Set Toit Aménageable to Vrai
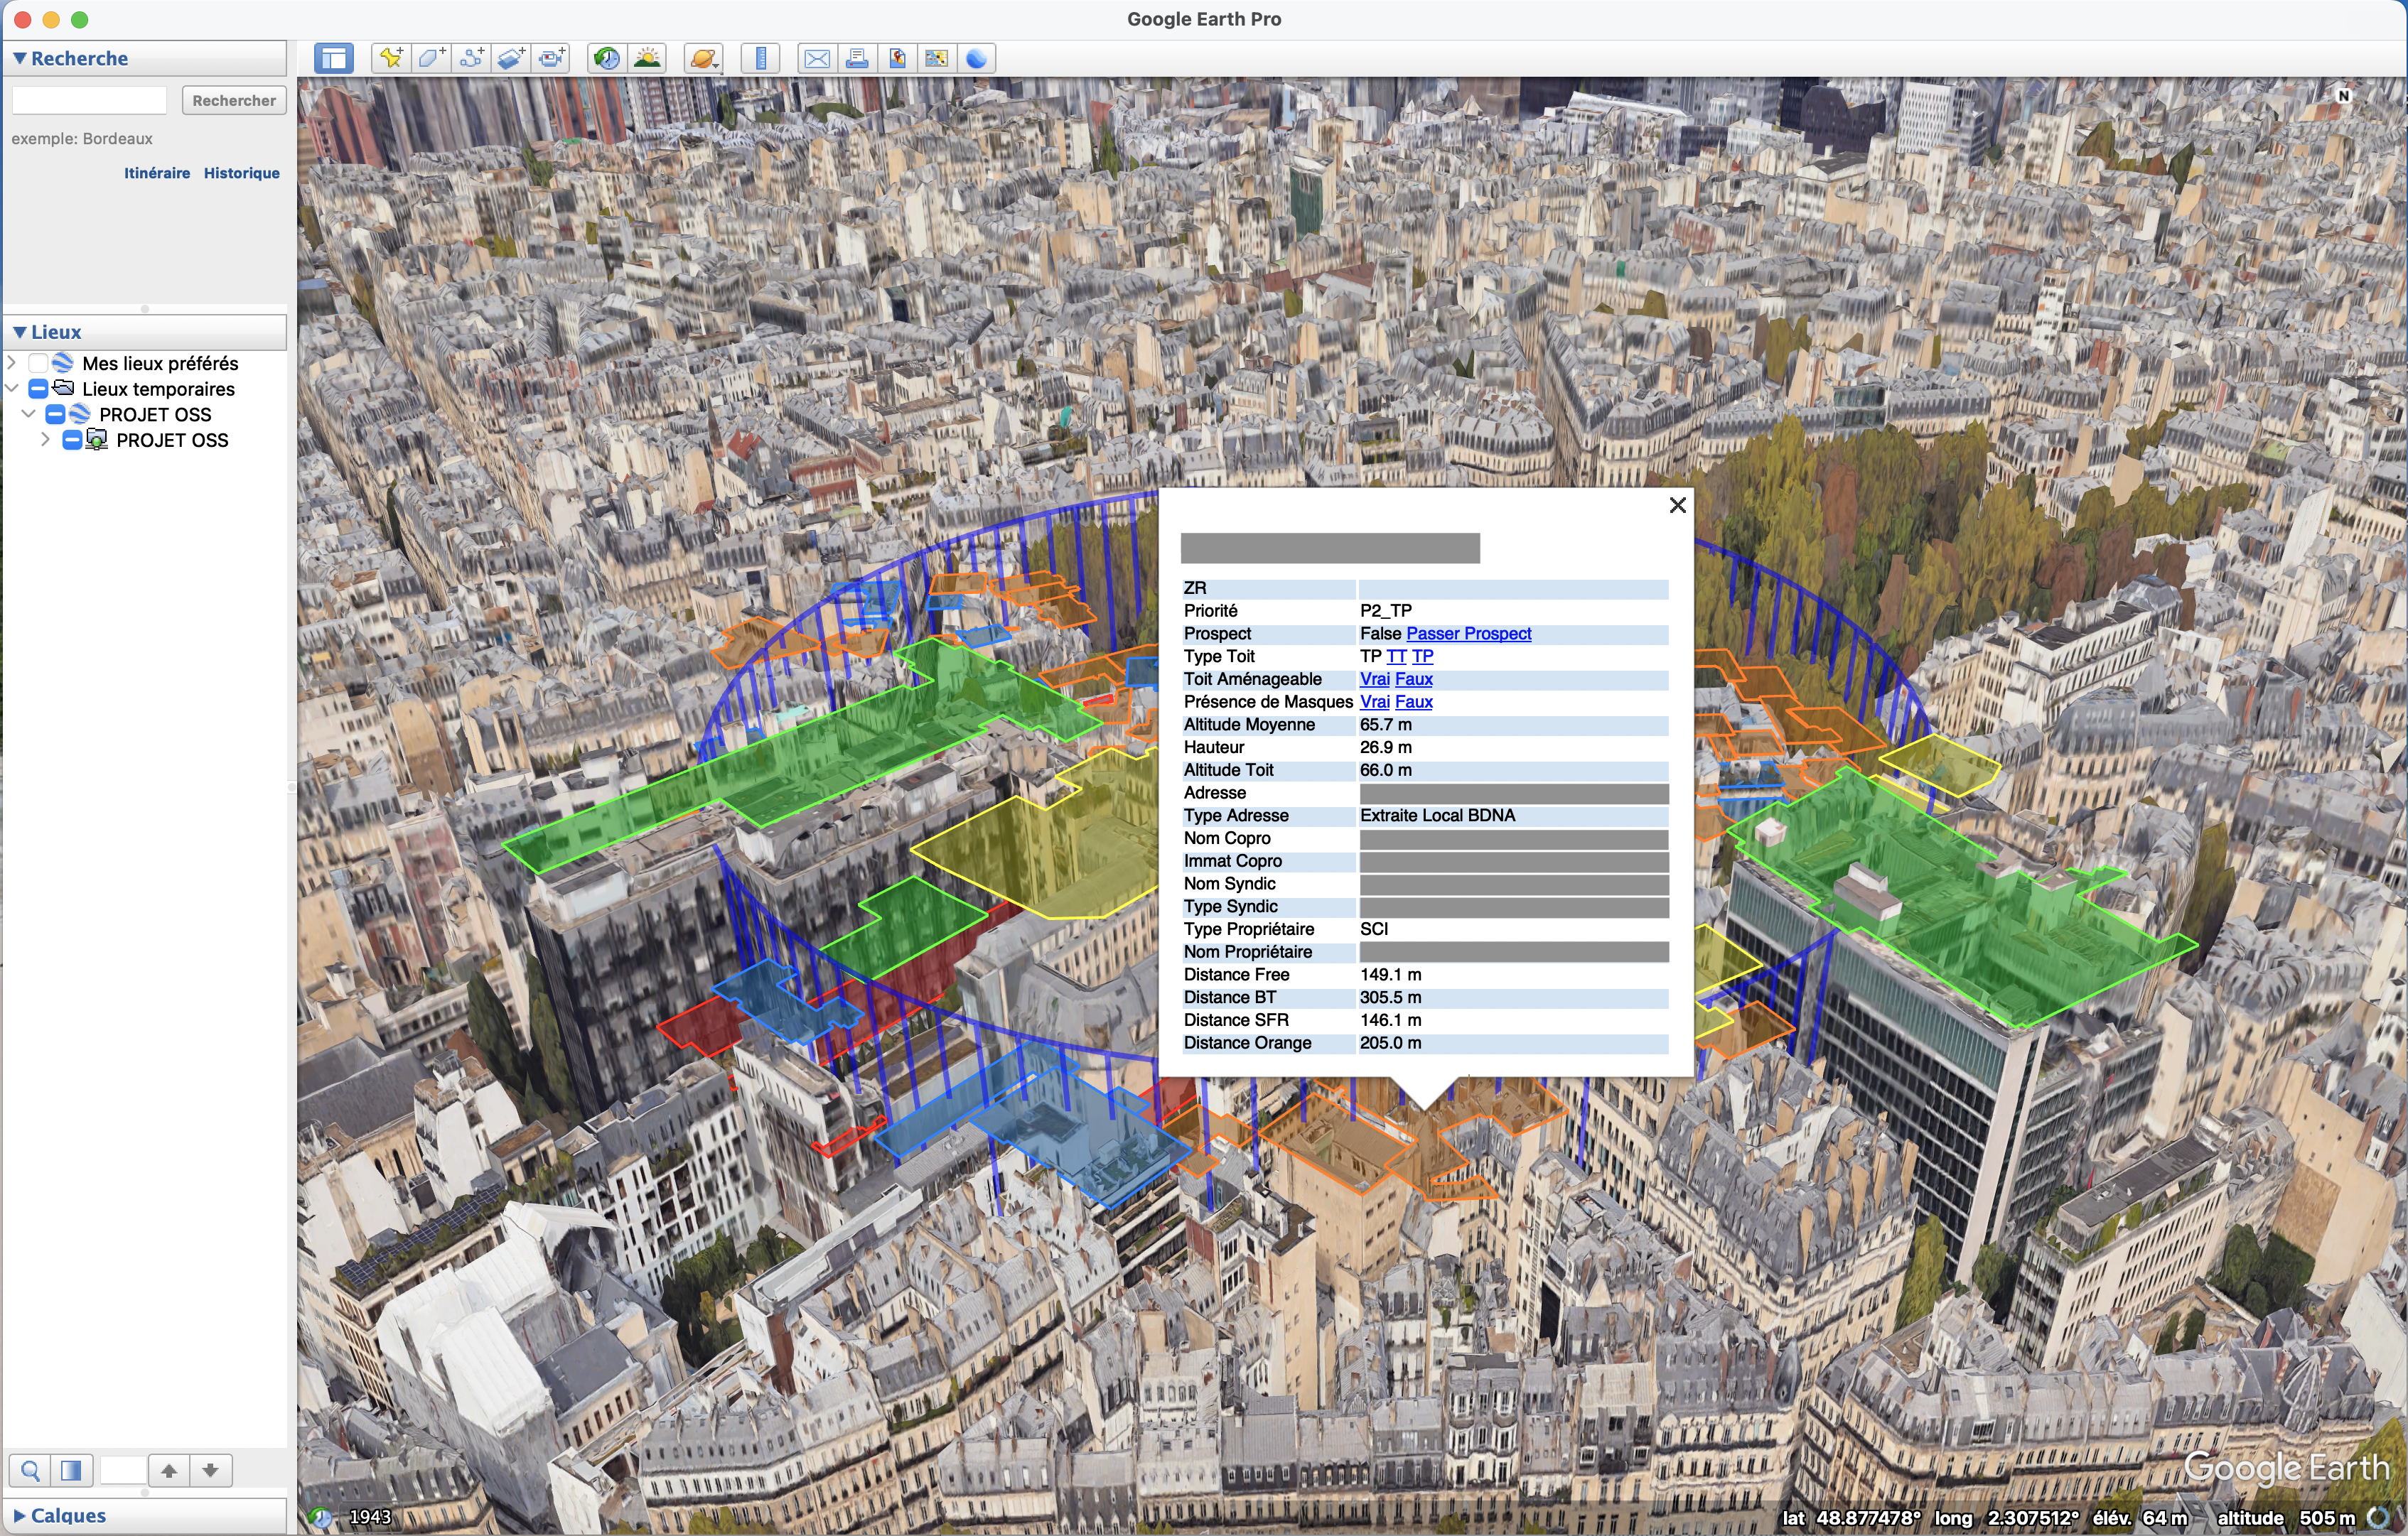This screenshot has width=2408, height=1536. 1374,680
